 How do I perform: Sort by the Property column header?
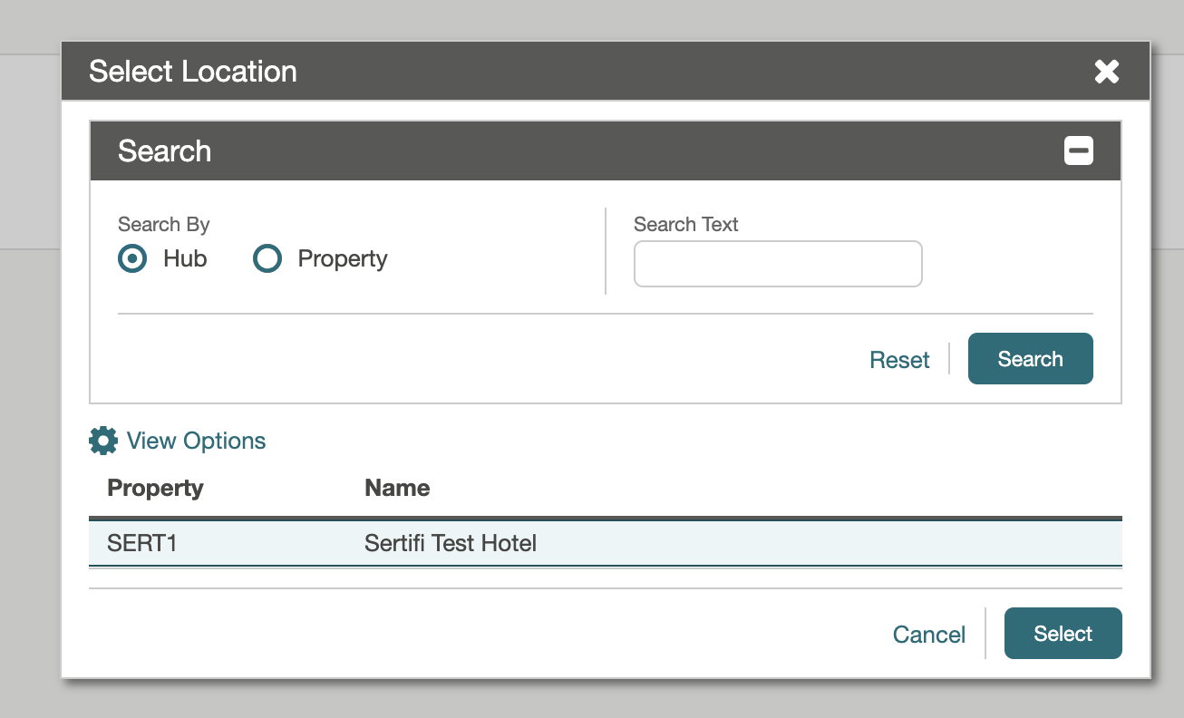[x=155, y=488]
